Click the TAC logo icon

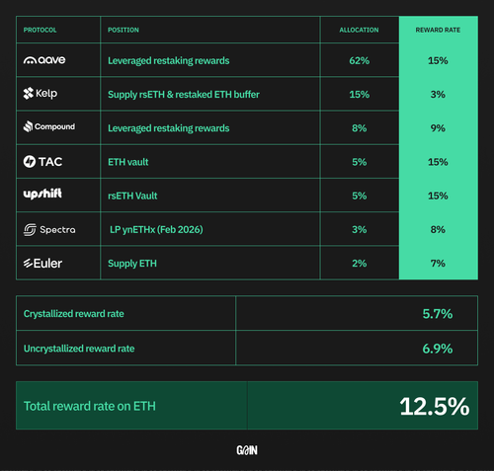[30, 161]
